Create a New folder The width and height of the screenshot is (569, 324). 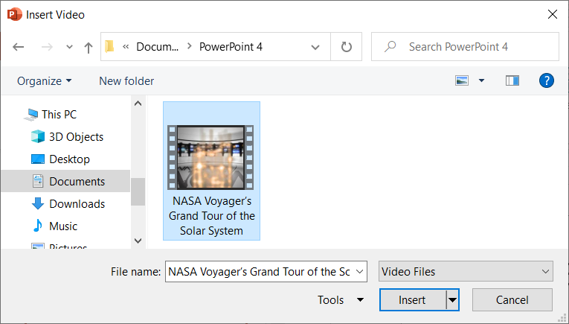126,81
